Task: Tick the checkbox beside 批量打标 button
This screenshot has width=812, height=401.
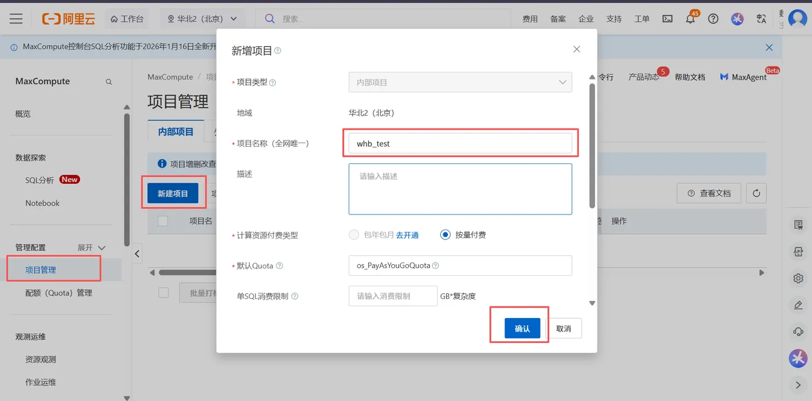Action: [164, 293]
